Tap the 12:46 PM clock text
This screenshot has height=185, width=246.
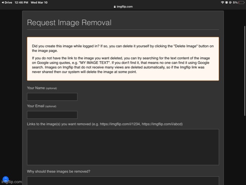click(21, 3)
